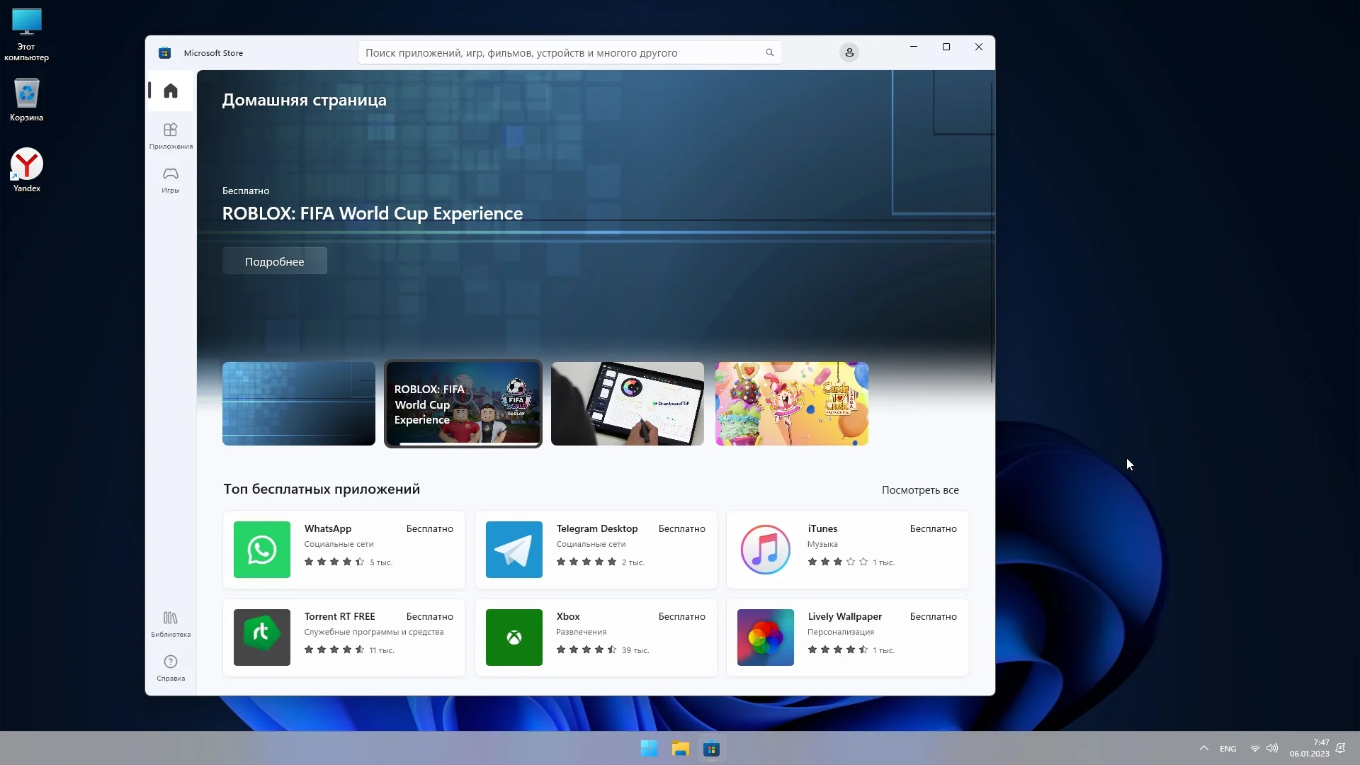Viewport: 1360px width, 765px height.
Task: Open the Telegram Desktop app icon
Action: [x=514, y=550]
